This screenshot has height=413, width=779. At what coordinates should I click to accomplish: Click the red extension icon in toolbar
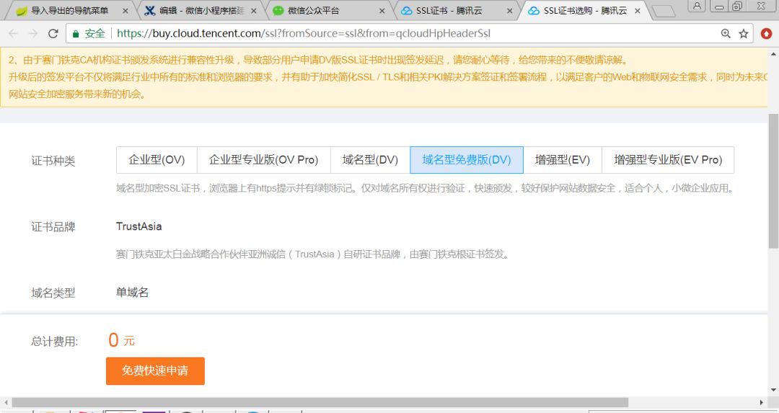tap(767, 33)
